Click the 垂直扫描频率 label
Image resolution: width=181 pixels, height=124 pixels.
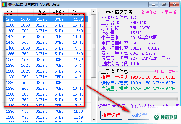coord(114,43)
